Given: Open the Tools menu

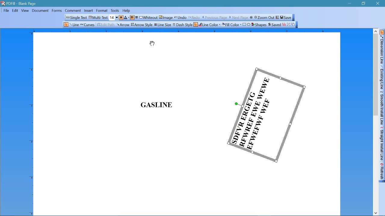Looking at the screenshot, I should pyautogui.click(x=115, y=10).
